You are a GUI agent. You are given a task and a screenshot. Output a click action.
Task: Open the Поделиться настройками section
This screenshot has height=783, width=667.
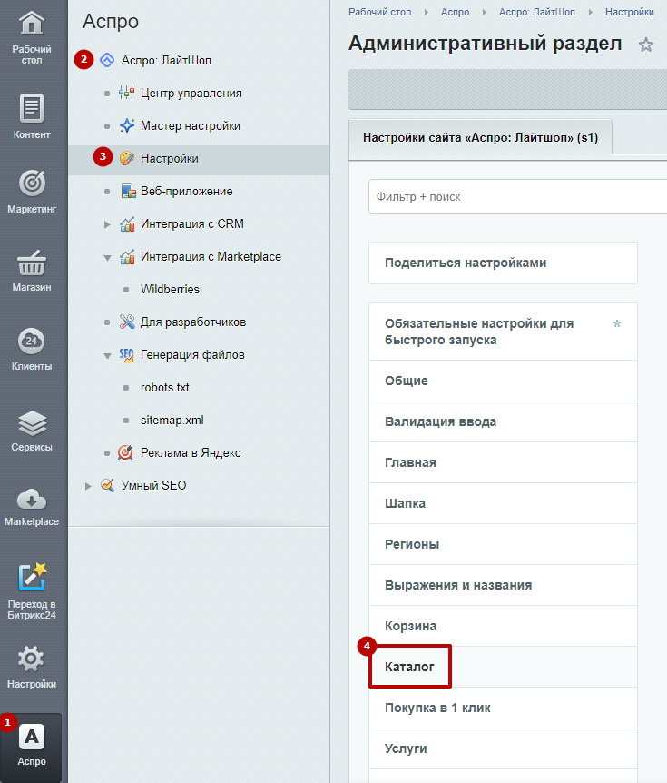pos(503,263)
